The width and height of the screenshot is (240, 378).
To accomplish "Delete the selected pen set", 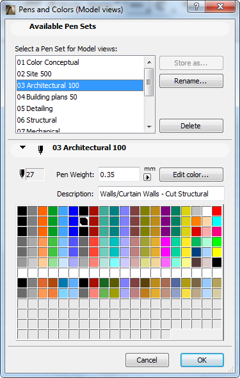I will 191,126.
